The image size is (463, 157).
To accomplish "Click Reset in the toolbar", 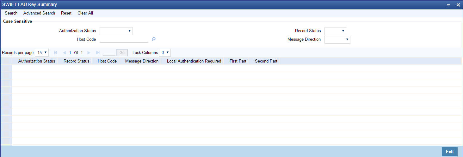I will coord(66,13).
